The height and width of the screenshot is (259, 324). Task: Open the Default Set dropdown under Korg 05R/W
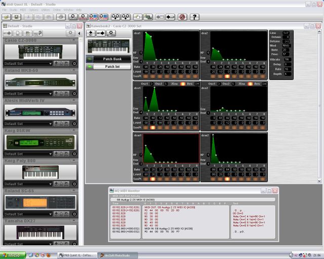coord(27,154)
